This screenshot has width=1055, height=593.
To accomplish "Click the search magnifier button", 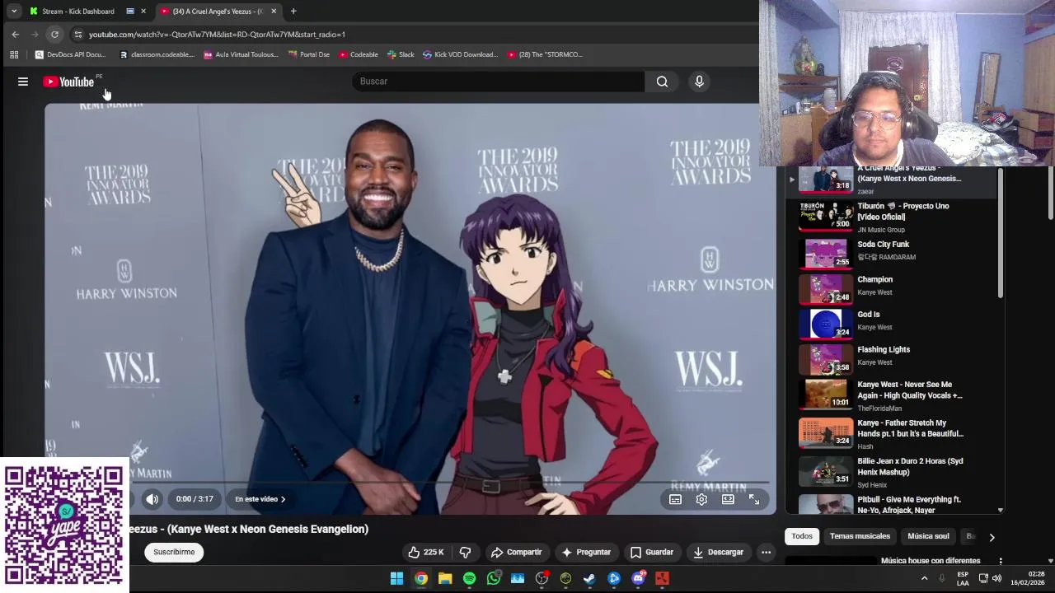I will point(662,82).
